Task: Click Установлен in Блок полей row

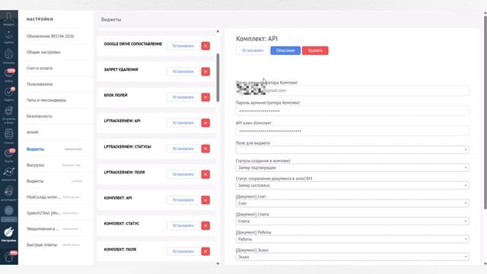Action: (x=183, y=97)
